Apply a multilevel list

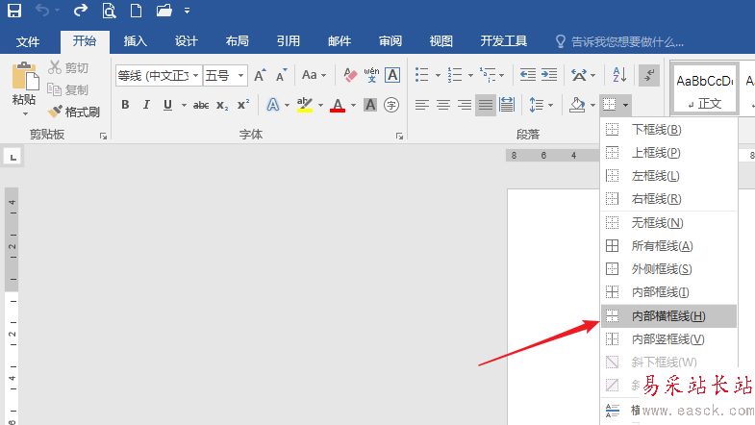[x=488, y=75]
